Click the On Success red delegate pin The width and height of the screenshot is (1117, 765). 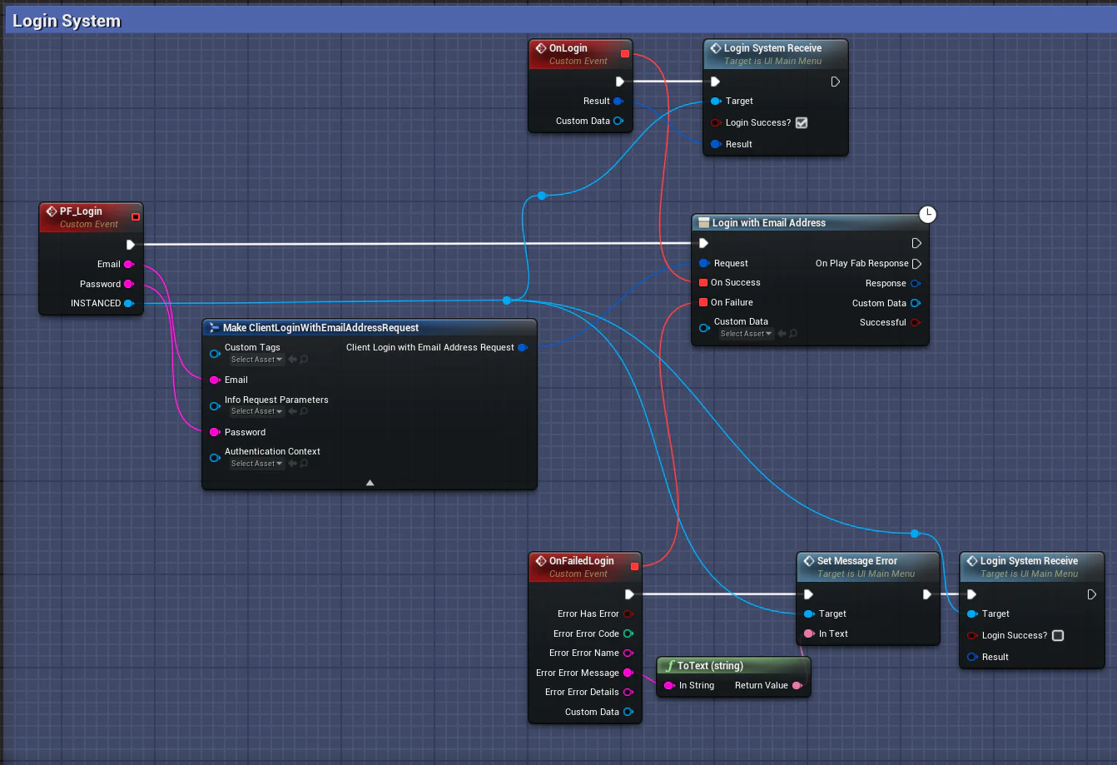click(x=703, y=283)
